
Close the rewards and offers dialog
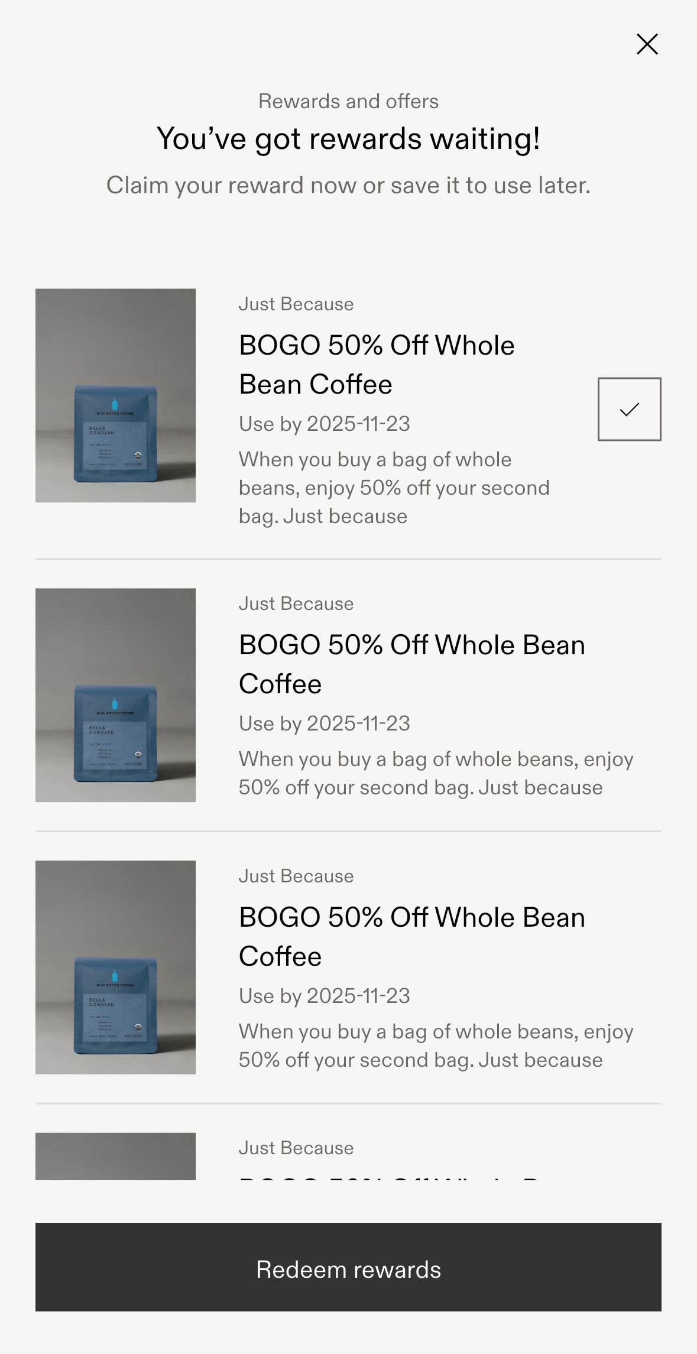click(x=647, y=44)
